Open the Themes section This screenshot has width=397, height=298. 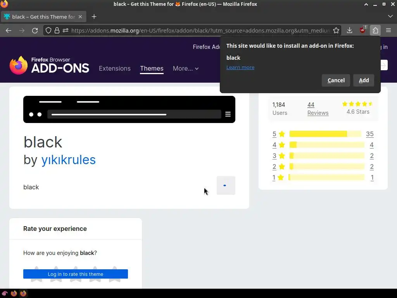152,68
